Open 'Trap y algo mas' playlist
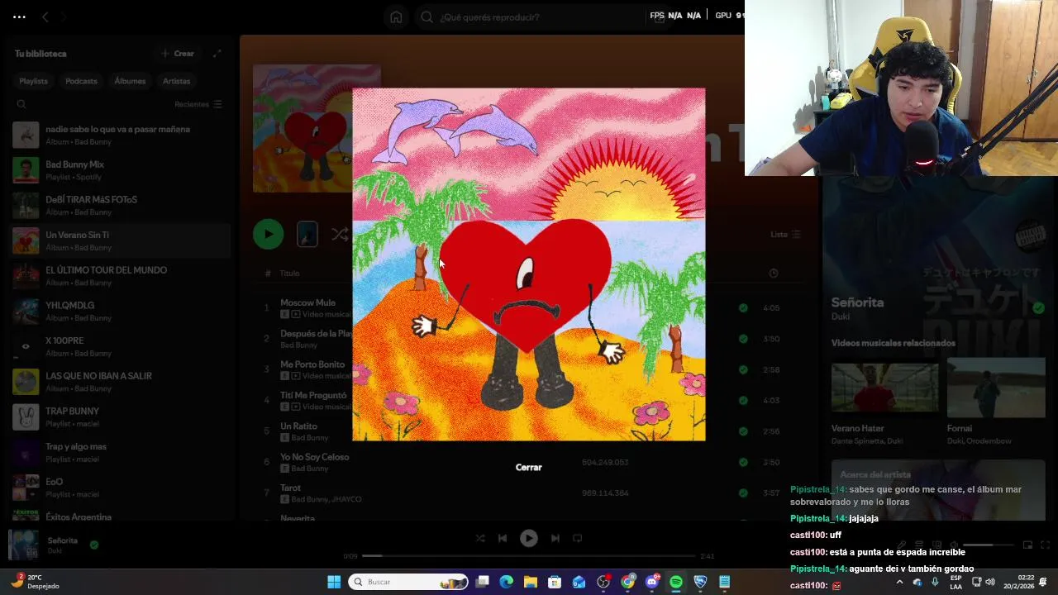The image size is (1058, 595). click(x=120, y=452)
